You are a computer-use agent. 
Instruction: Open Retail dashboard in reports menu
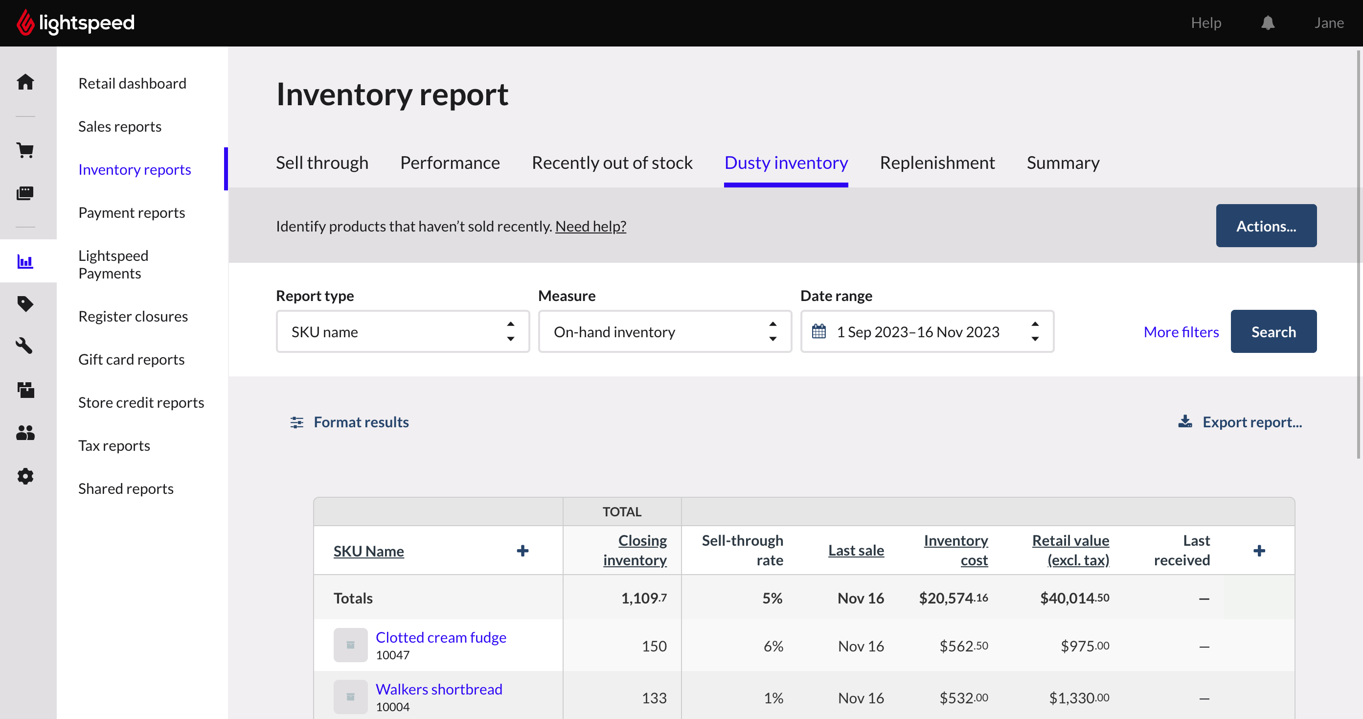click(x=132, y=83)
